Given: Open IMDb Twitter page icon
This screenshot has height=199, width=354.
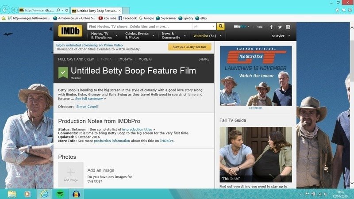Looking at the screenshot, I should pos(280,27).
